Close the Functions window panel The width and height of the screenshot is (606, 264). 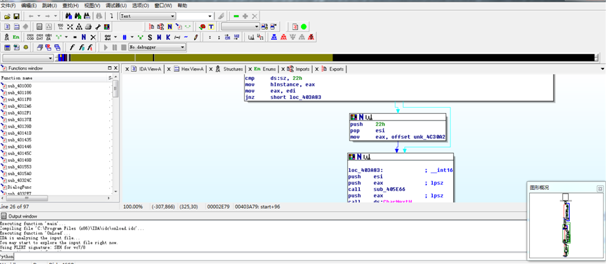pos(115,68)
